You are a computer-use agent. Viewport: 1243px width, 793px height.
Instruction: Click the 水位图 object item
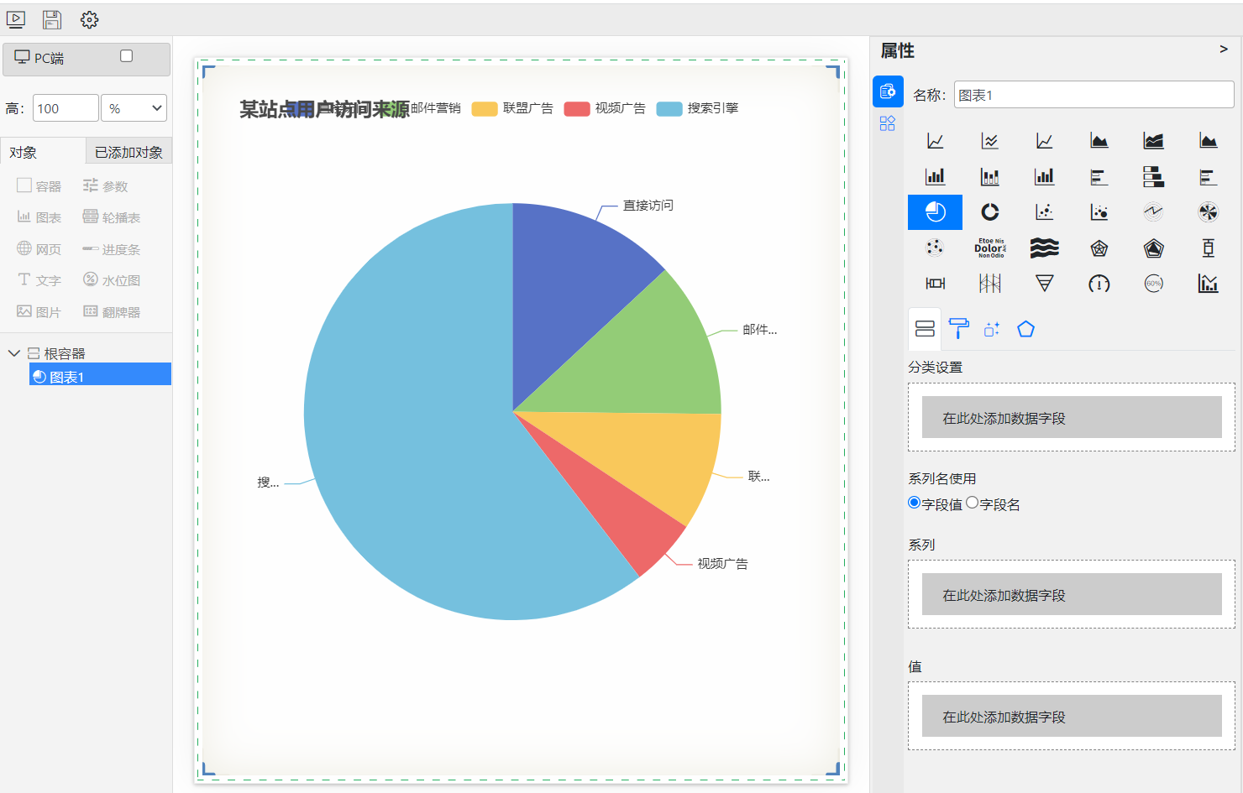tap(111, 280)
